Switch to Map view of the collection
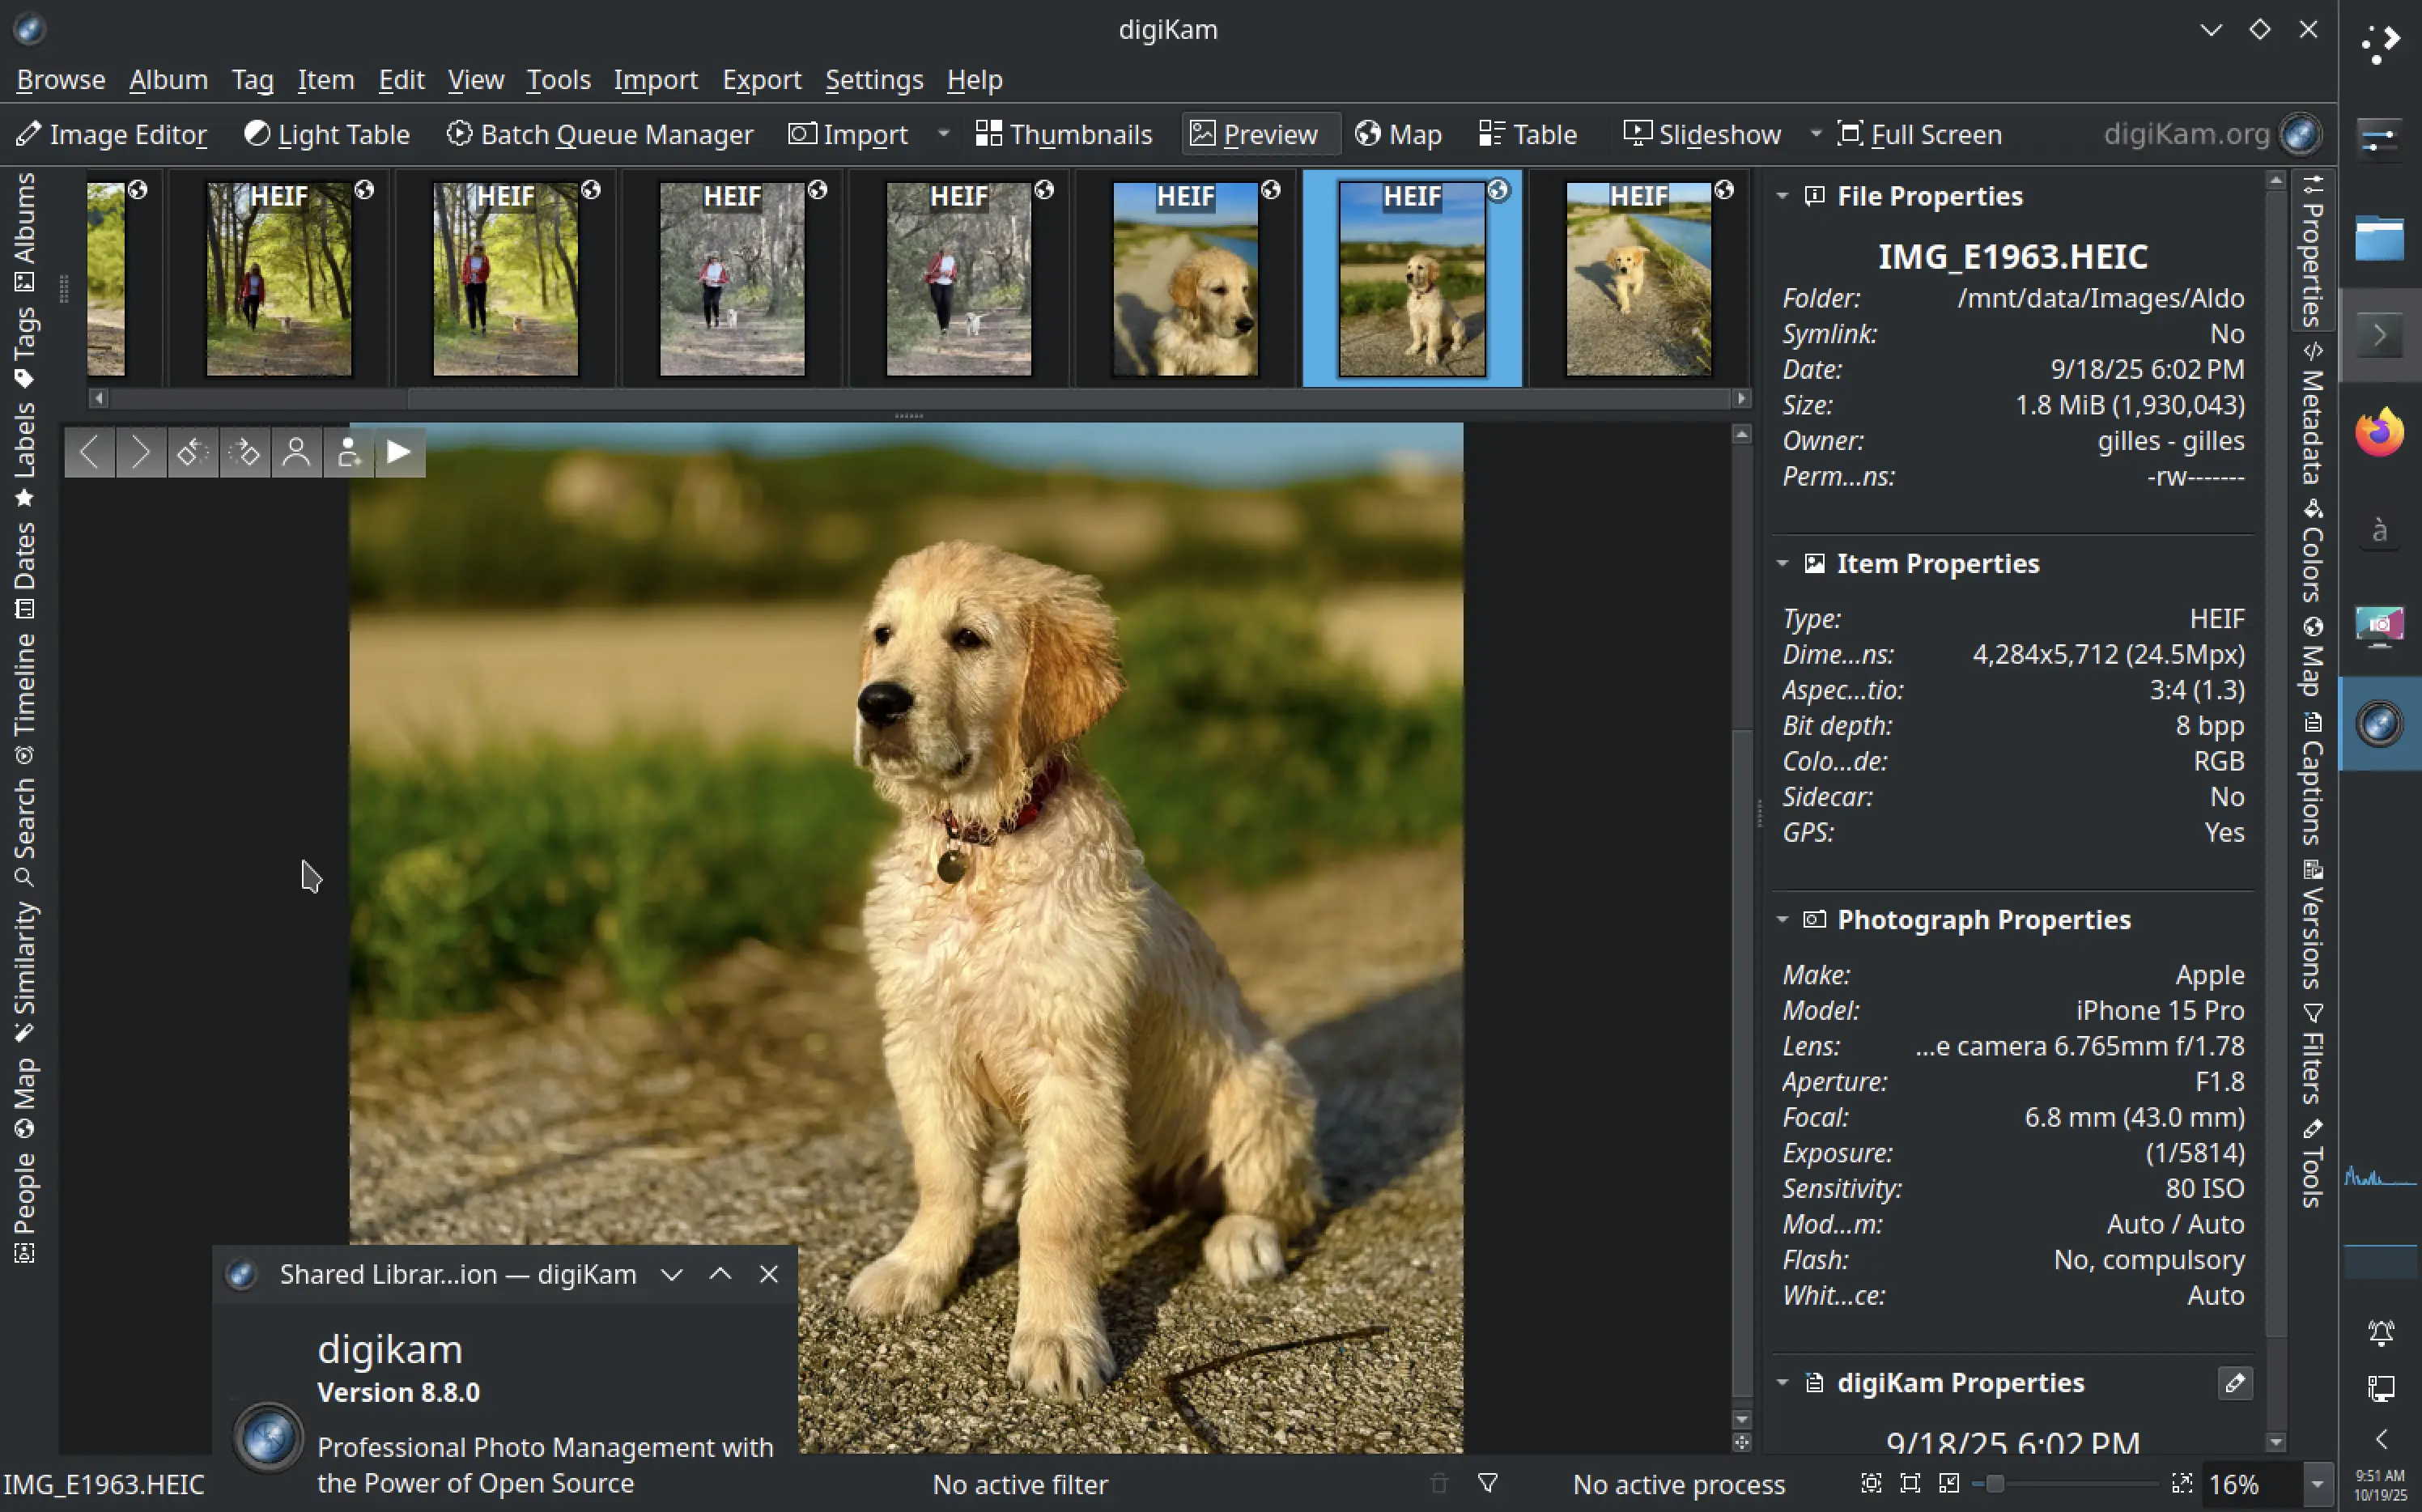 [x=1397, y=134]
